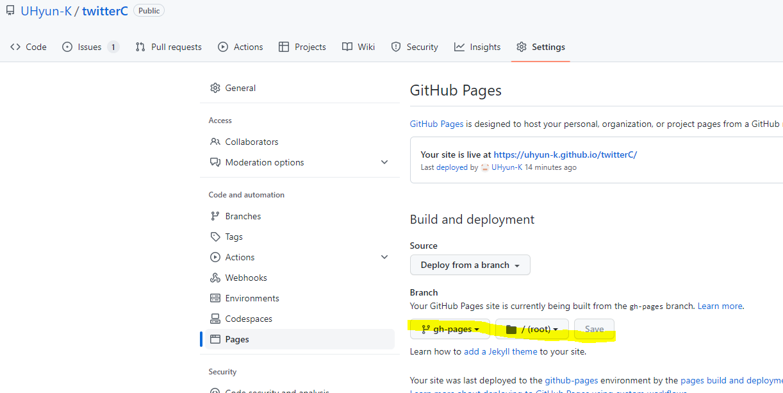Viewport: 783px width, 393px height.
Task: Click the UHyun-K avatar thumbnail
Action: (485, 167)
